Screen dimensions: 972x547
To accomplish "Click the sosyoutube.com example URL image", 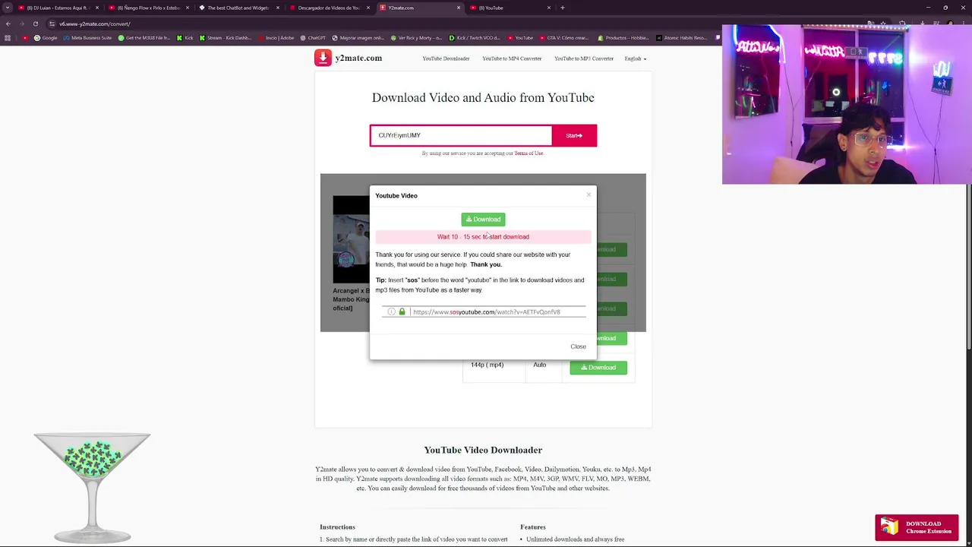I will click(x=483, y=311).
